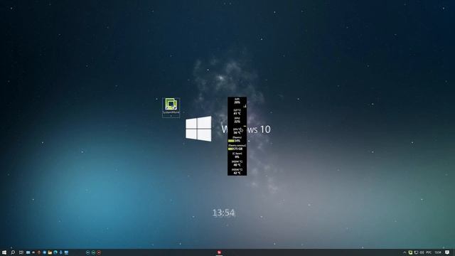The width and height of the screenshot is (455, 256).
Task: Click the green used-memory GB bar
Action: 230,149
